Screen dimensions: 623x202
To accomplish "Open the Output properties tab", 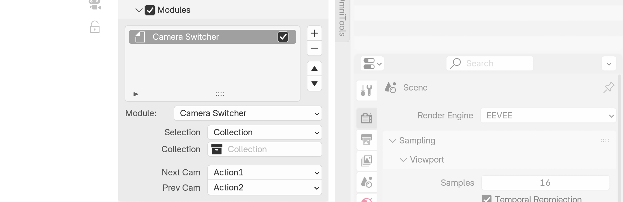I will [367, 139].
